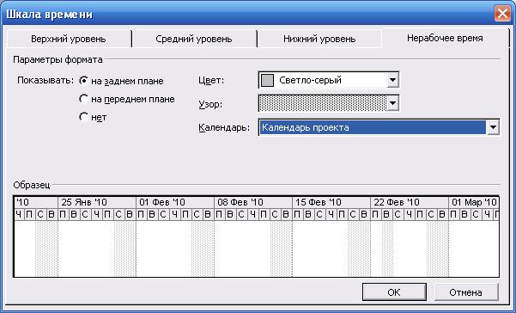Click the '25 Янв '10' sample header

tap(97, 202)
